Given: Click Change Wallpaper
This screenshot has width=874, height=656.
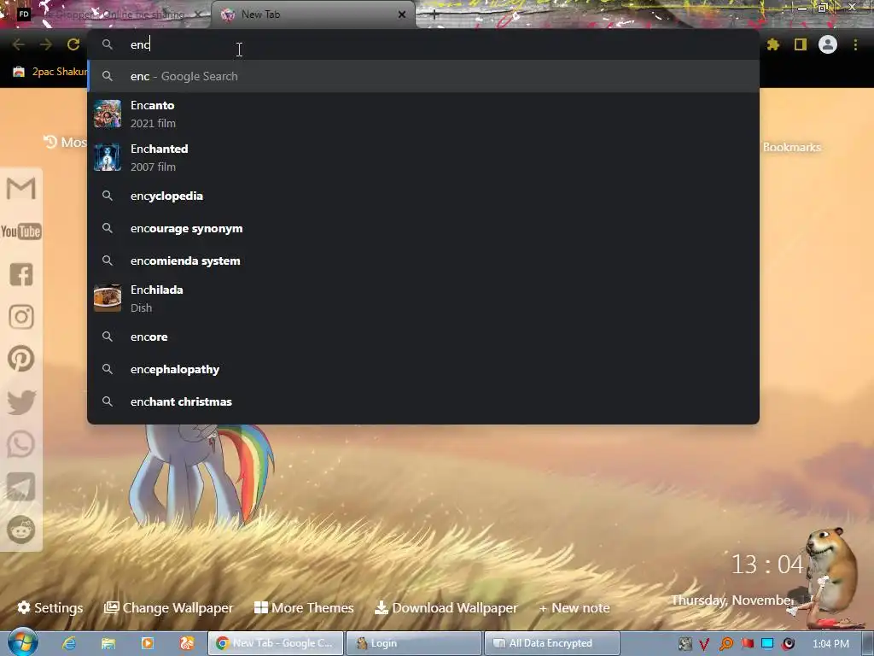Looking at the screenshot, I should tap(169, 607).
